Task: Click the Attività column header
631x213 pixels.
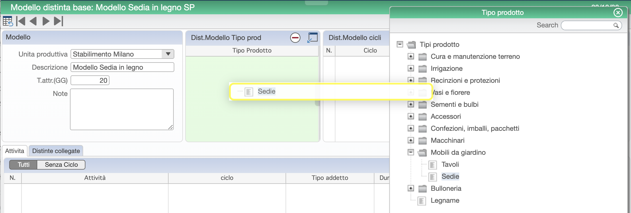Action: pyautogui.click(x=95, y=178)
